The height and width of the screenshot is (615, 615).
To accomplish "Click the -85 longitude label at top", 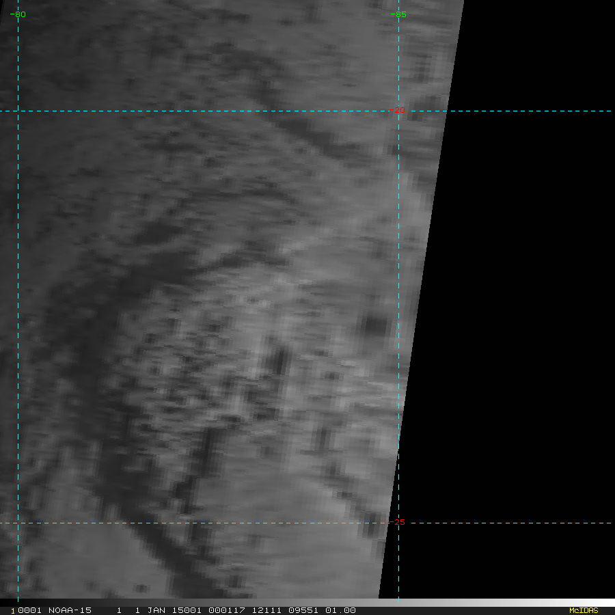I will 398,14.
